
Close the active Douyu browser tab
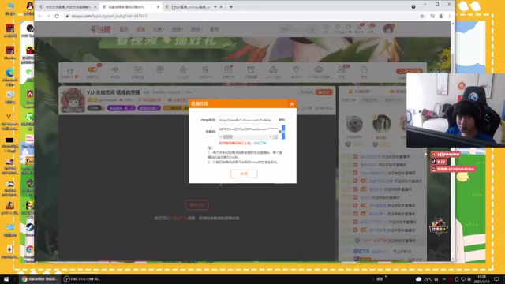pyautogui.click(x=158, y=7)
